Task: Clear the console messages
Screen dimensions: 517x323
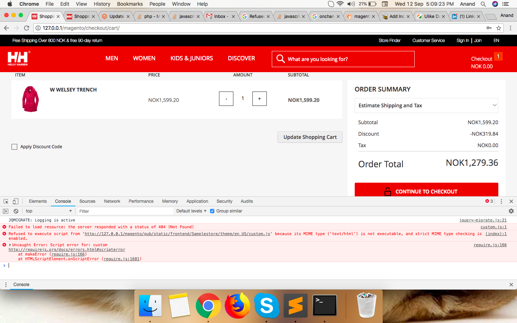Action: tap(15, 211)
